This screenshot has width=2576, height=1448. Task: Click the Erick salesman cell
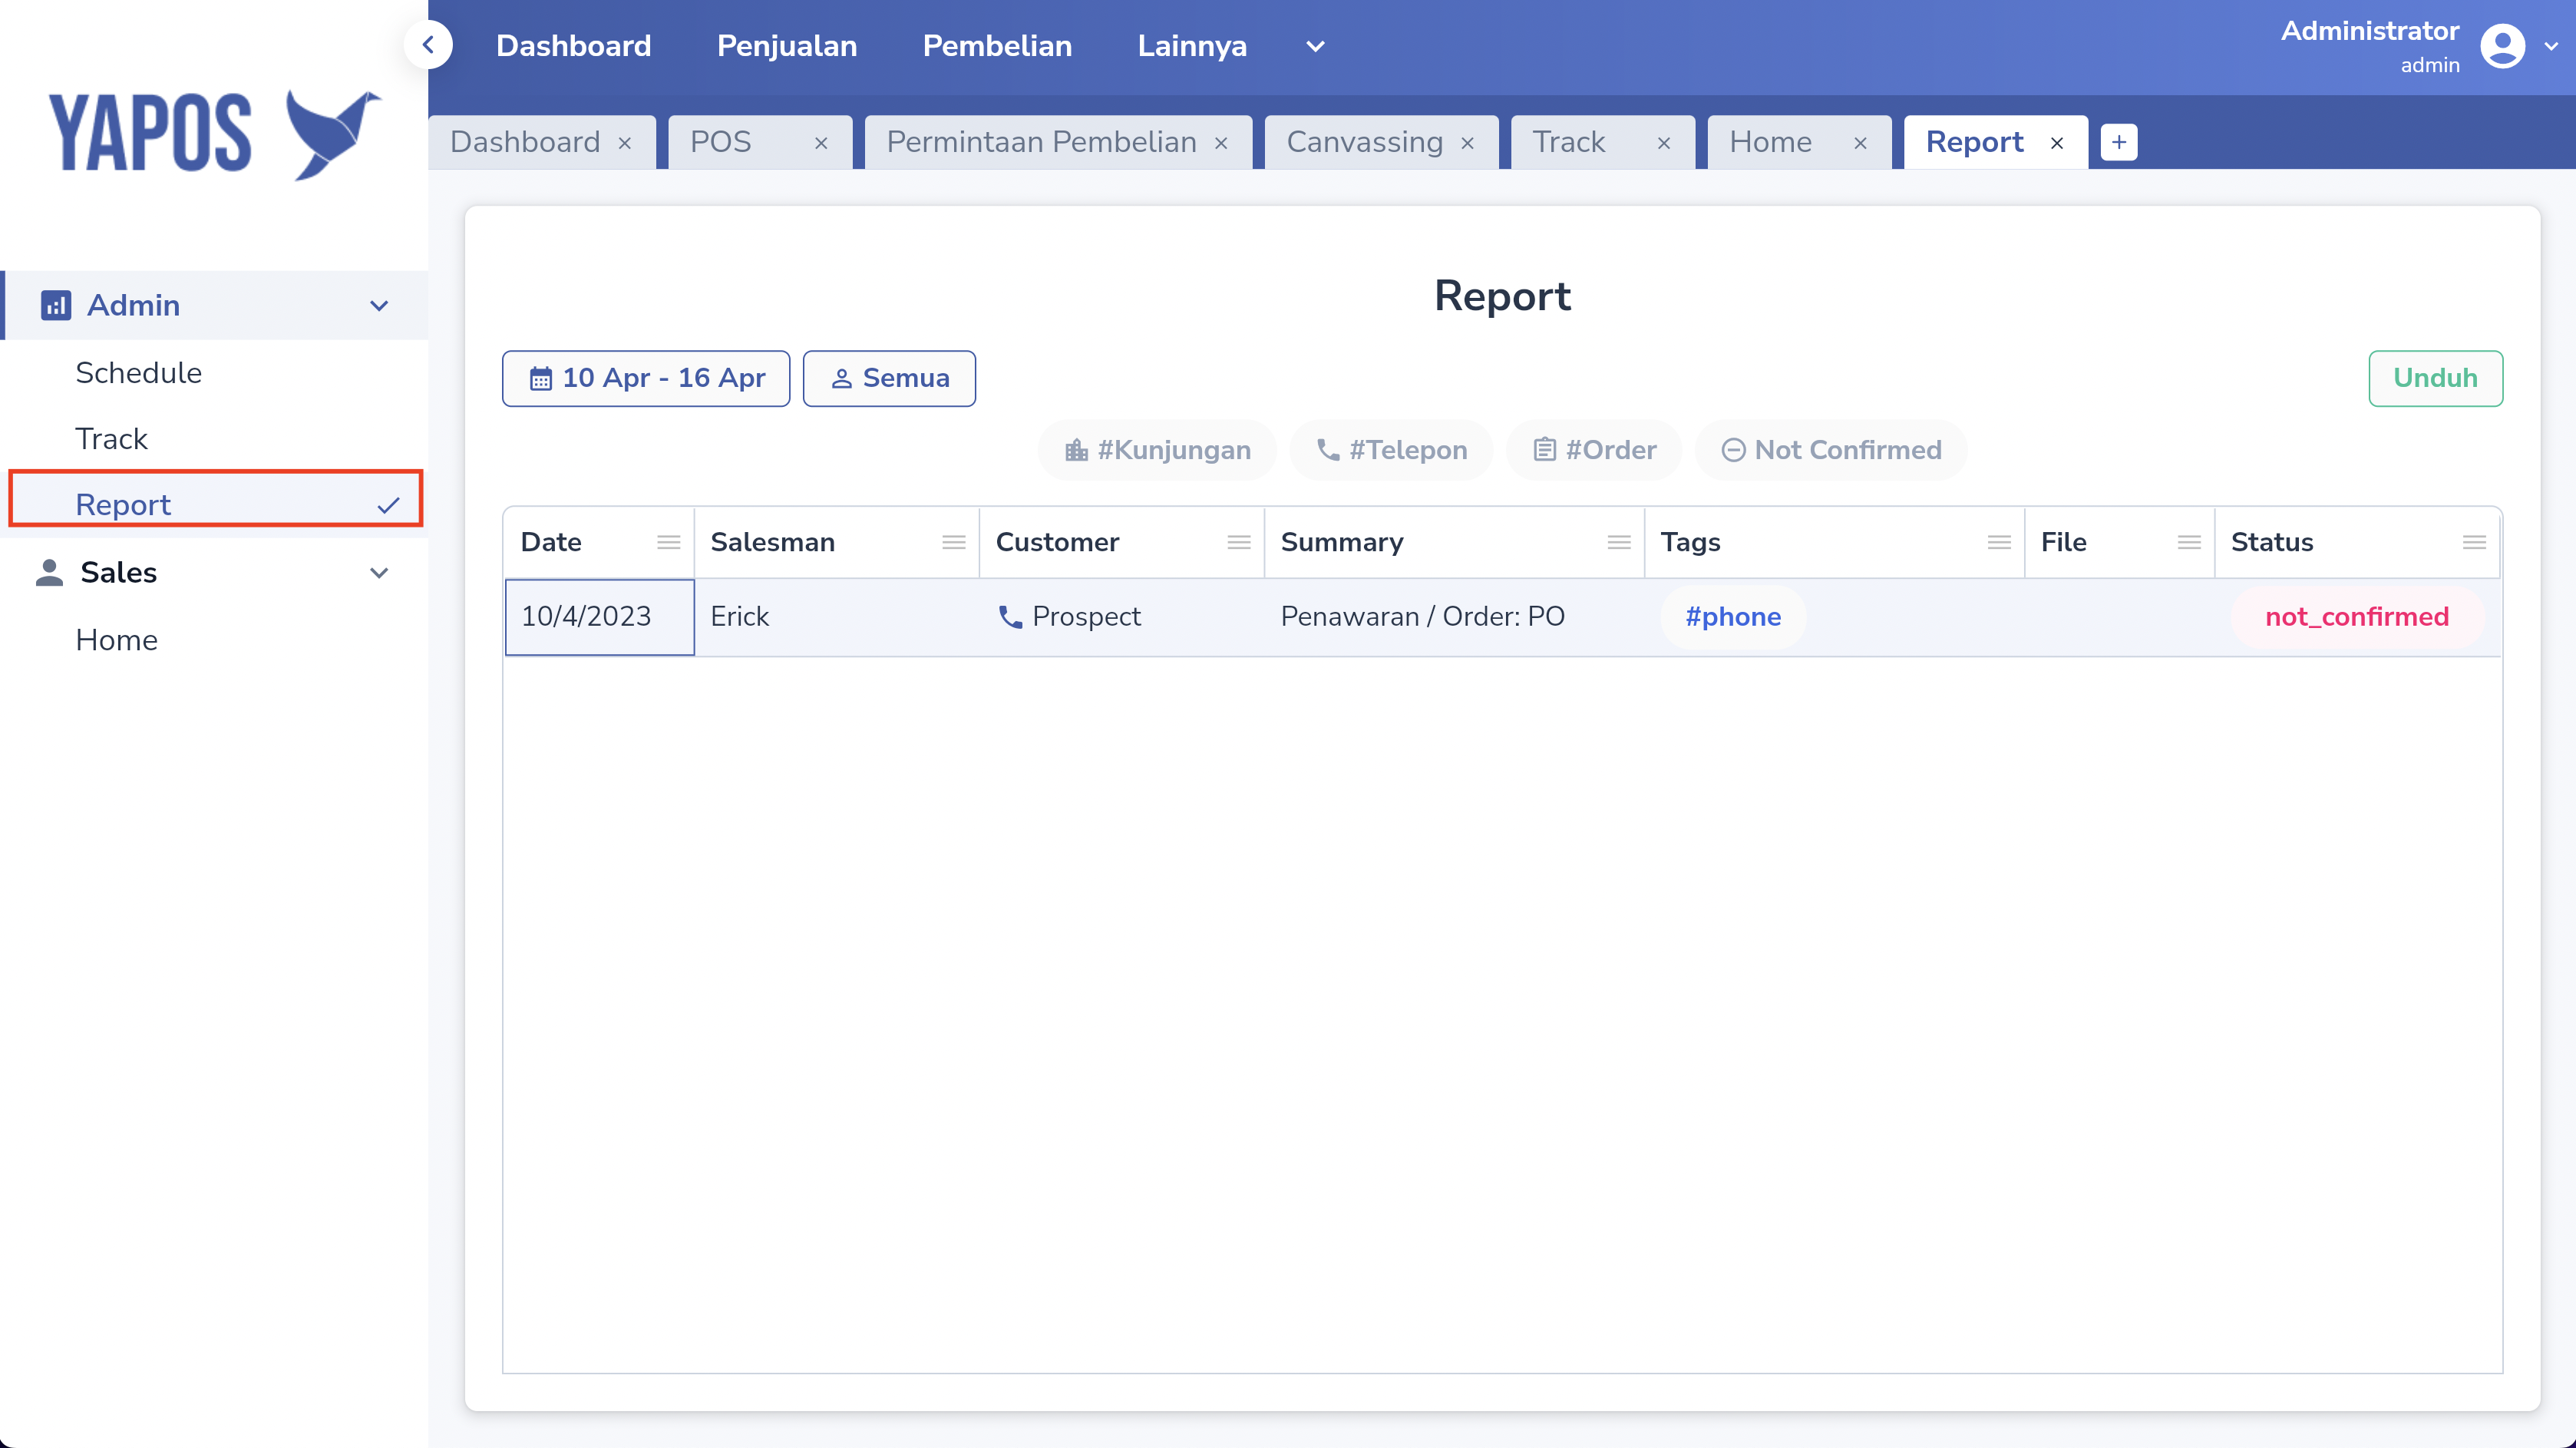tap(837, 617)
